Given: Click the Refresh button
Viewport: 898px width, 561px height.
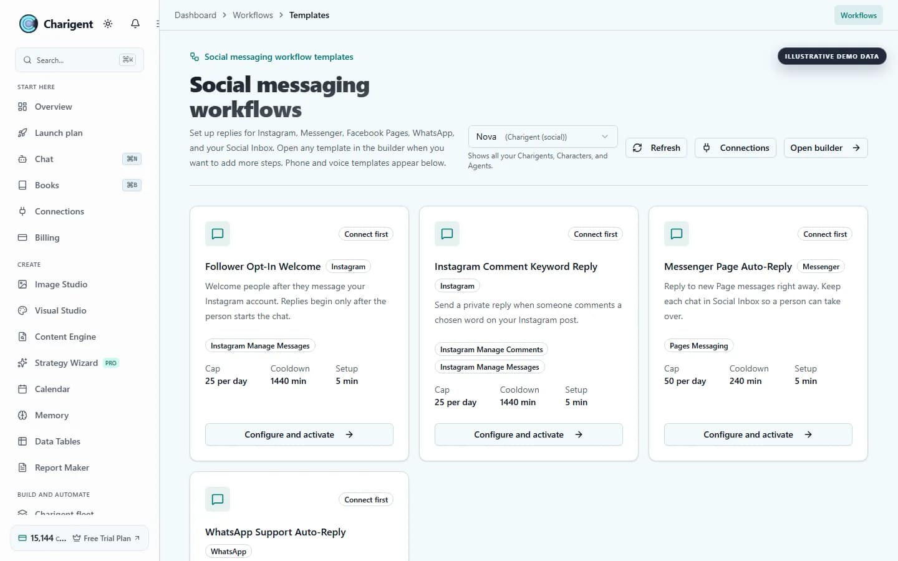Looking at the screenshot, I should [x=656, y=148].
